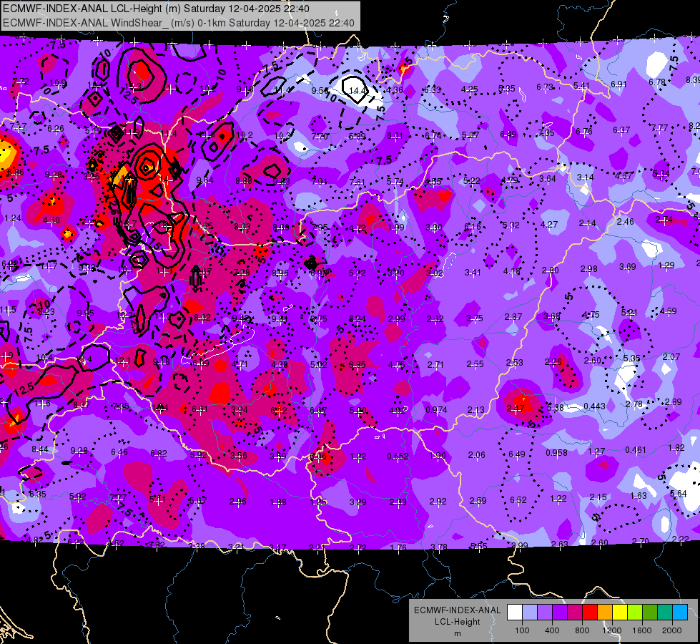This screenshot has height=644, width=700.
Task: Click the WindShear 0-1km title line
Action: coord(179,23)
